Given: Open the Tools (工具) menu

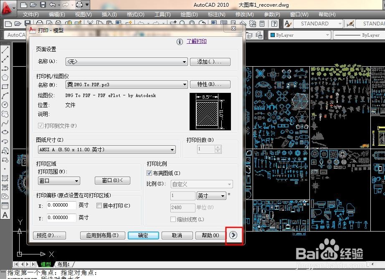Looking at the screenshot, I should coord(162,15).
